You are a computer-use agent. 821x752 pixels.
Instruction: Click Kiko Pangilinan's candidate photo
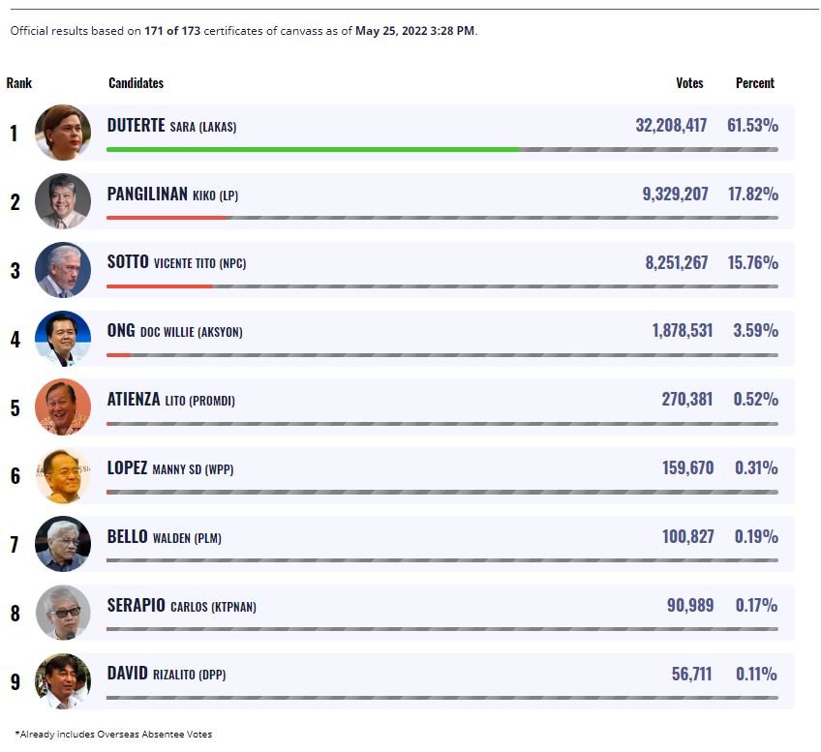(x=63, y=201)
